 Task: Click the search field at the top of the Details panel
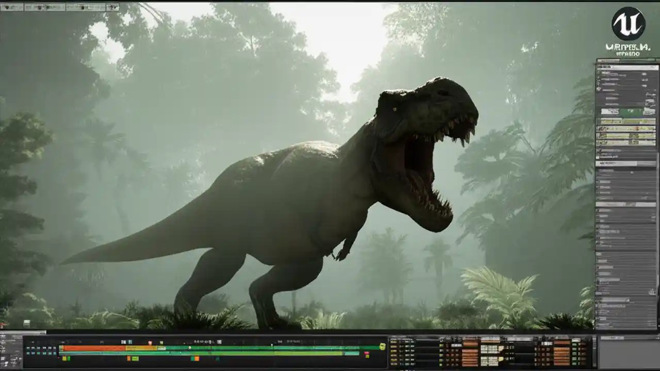coord(626,67)
